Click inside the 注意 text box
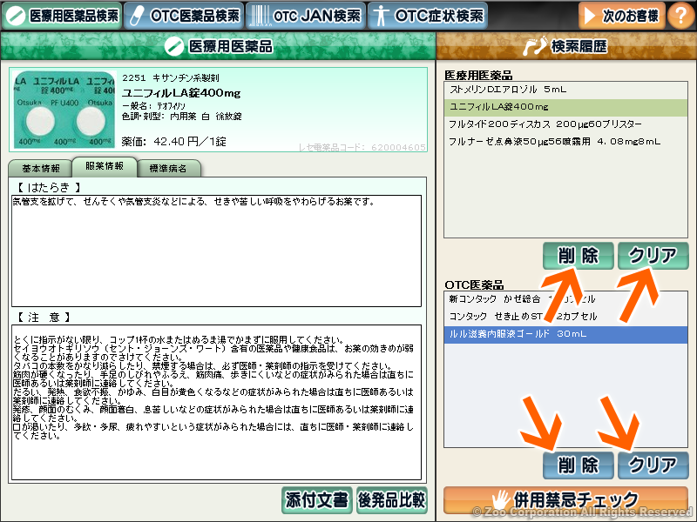This screenshot has width=697, height=522. tap(216, 402)
